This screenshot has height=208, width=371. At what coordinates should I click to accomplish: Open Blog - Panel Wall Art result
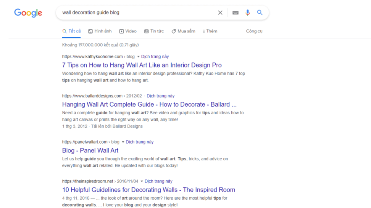(90, 150)
